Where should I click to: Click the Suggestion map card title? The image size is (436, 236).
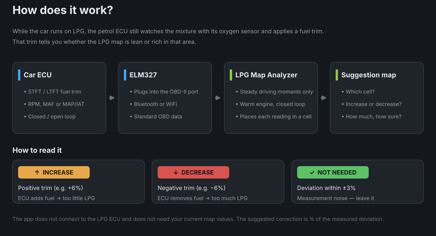pyautogui.click(x=369, y=75)
